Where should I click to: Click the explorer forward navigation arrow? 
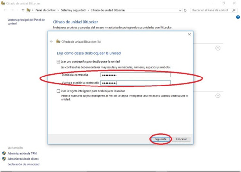point(12,10)
